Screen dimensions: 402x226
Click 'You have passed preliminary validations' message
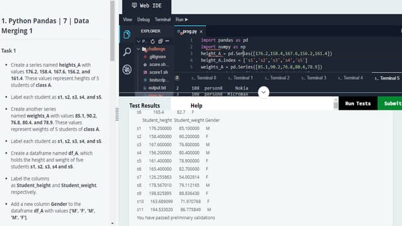176,218
